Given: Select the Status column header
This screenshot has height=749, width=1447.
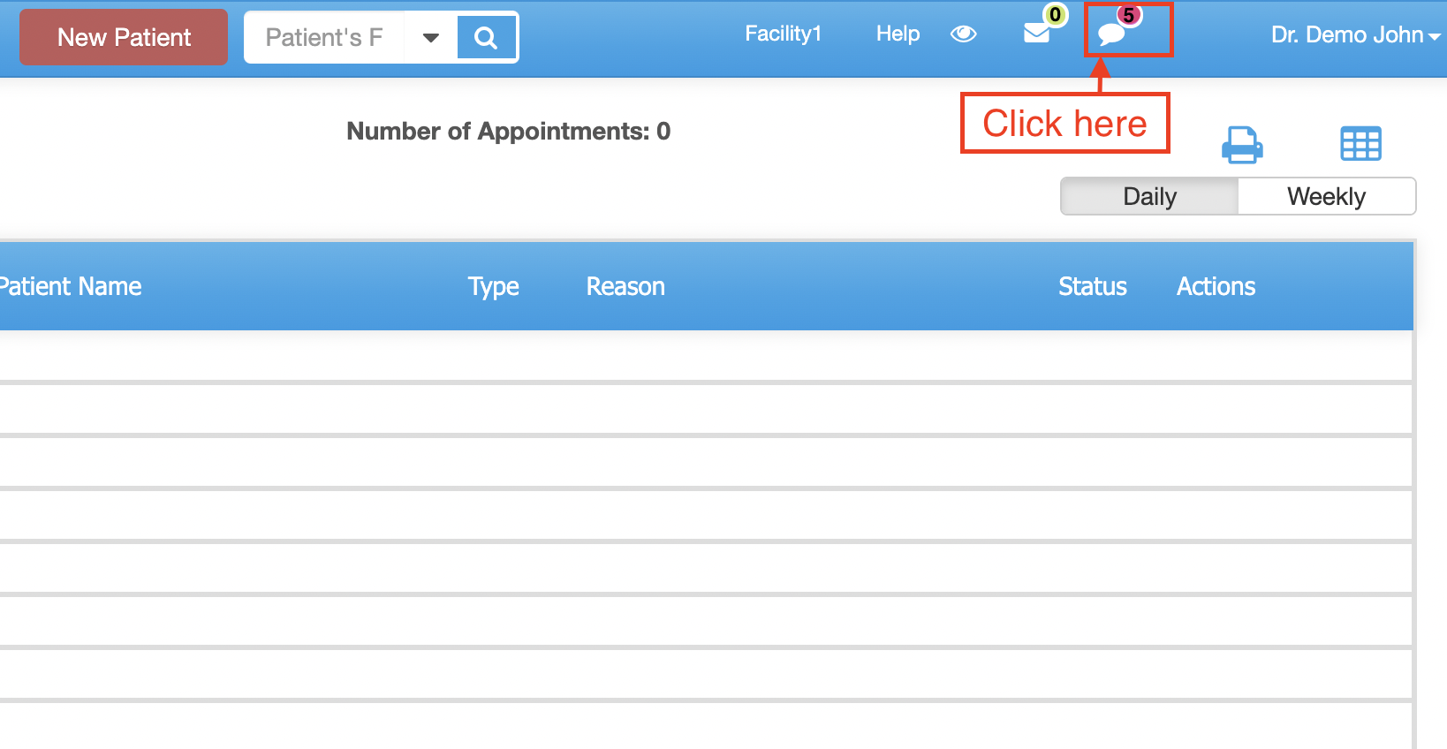Looking at the screenshot, I should (x=1092, y=286).
